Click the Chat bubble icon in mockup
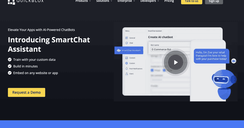Viewport: 244px width, 128px height. (x=127, y=43)
